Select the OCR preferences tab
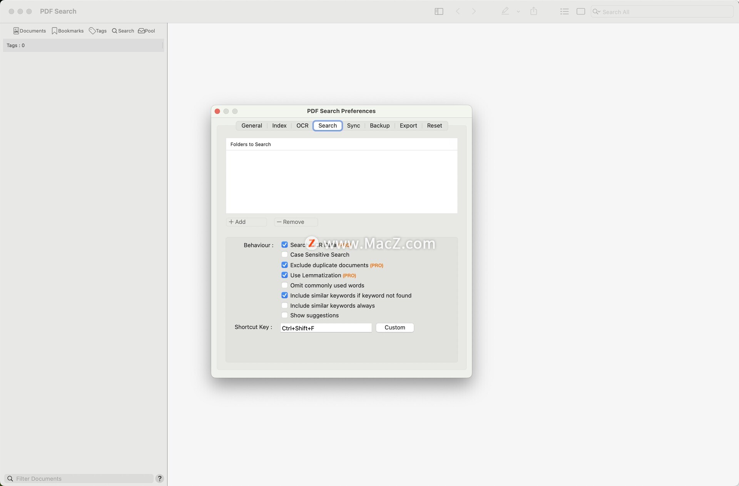This screenshot has height=486, width=739. (302, 125)
